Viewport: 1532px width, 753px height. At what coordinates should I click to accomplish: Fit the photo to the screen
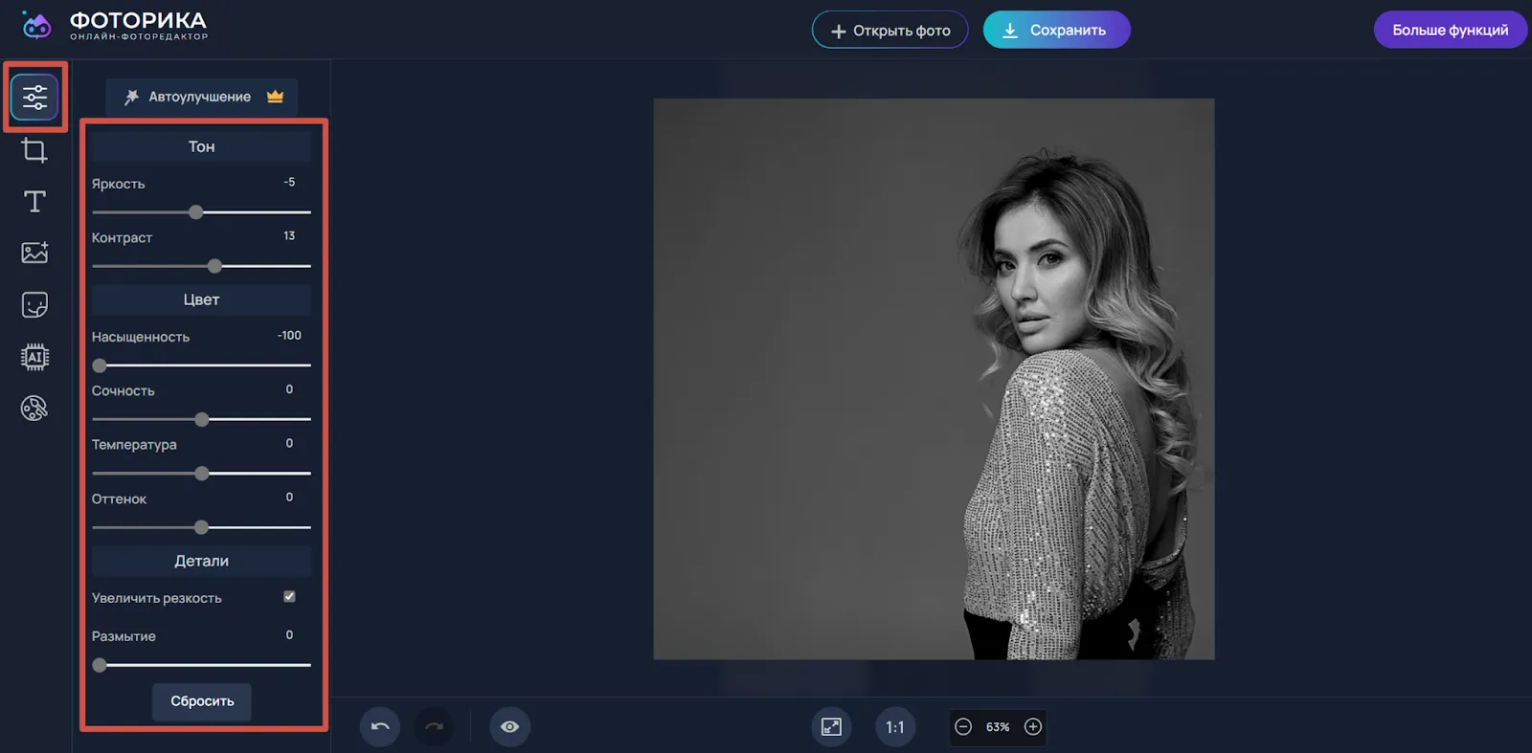831,726
